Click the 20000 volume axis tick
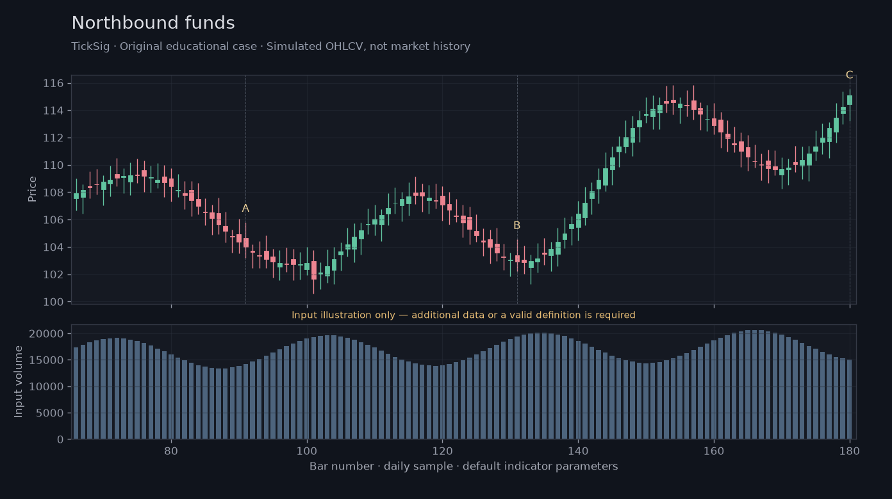This screenshot has height=499, width=892. click(x=47, y=334)
